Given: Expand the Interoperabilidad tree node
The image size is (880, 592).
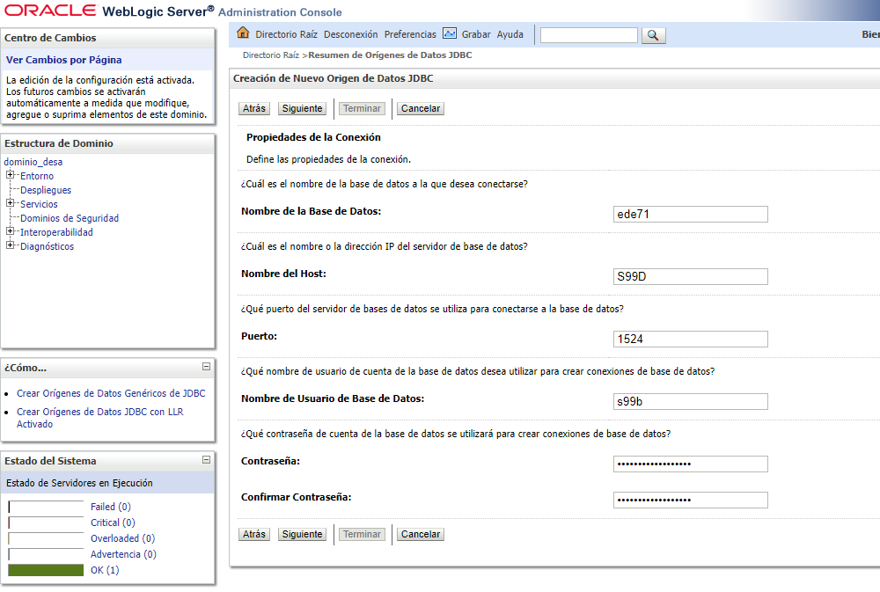Looking at the screenshot, I should click(10, 231).
